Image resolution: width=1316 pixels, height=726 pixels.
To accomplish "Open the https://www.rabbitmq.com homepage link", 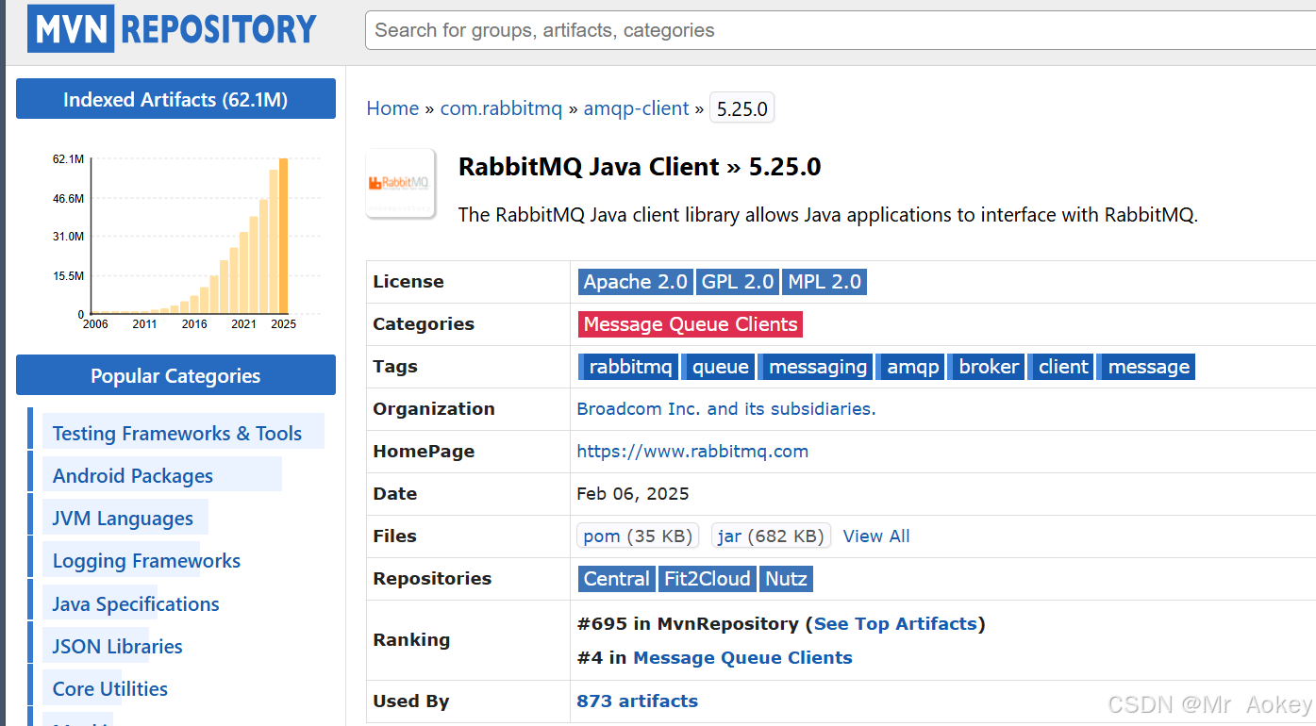I will pos(692,452).
